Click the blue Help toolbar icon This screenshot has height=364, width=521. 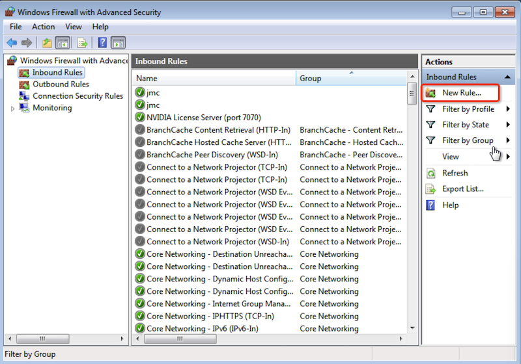(102, 43)
